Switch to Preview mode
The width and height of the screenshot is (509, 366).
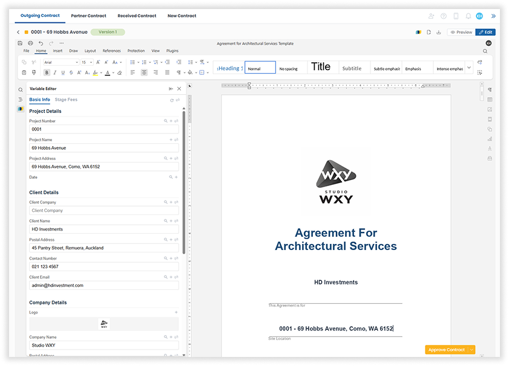tap(461, 32)
